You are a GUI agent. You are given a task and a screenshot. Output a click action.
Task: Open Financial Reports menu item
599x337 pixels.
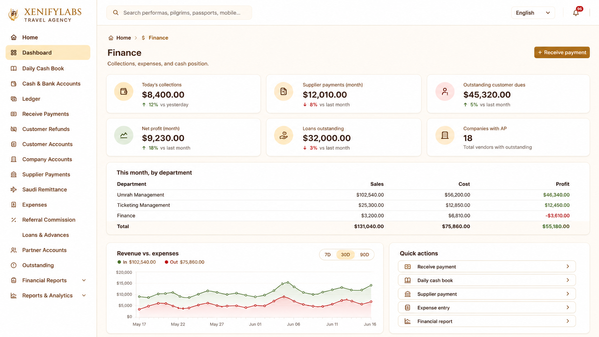48,280
